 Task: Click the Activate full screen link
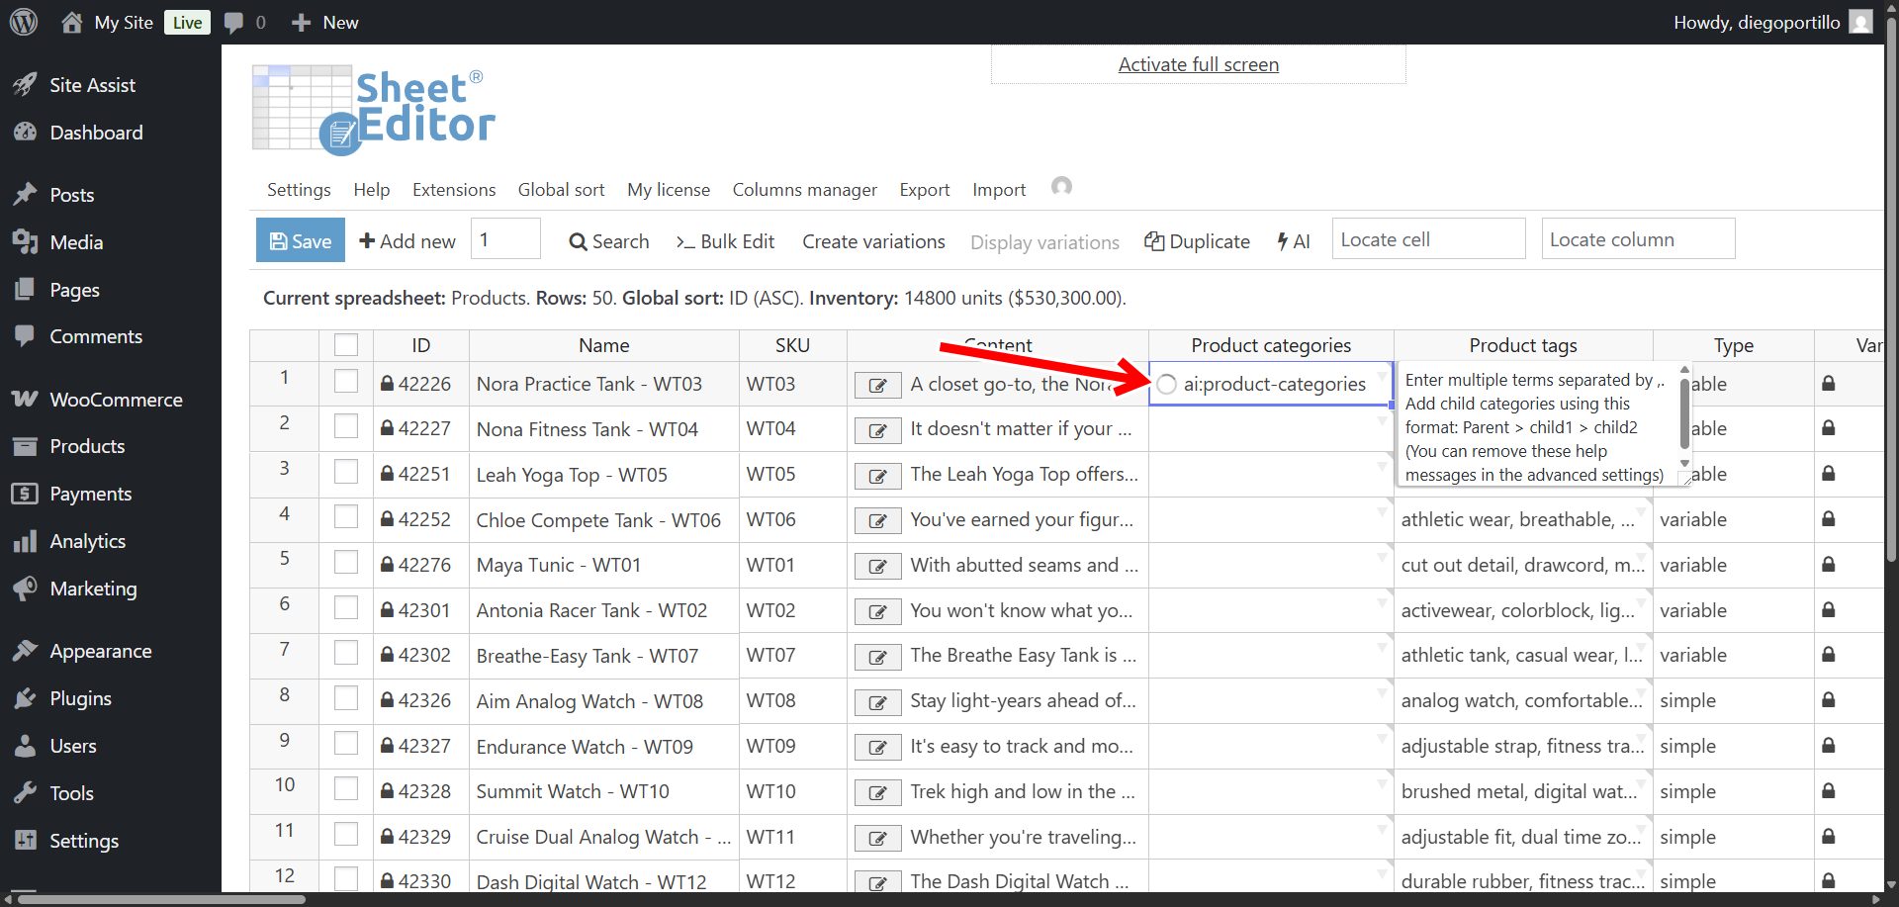(x=1198, y=65)
